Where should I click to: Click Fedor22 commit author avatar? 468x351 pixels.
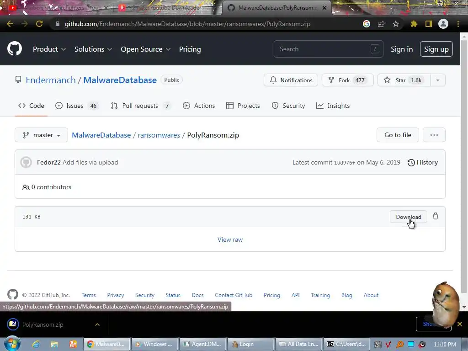tap(26, 162)
